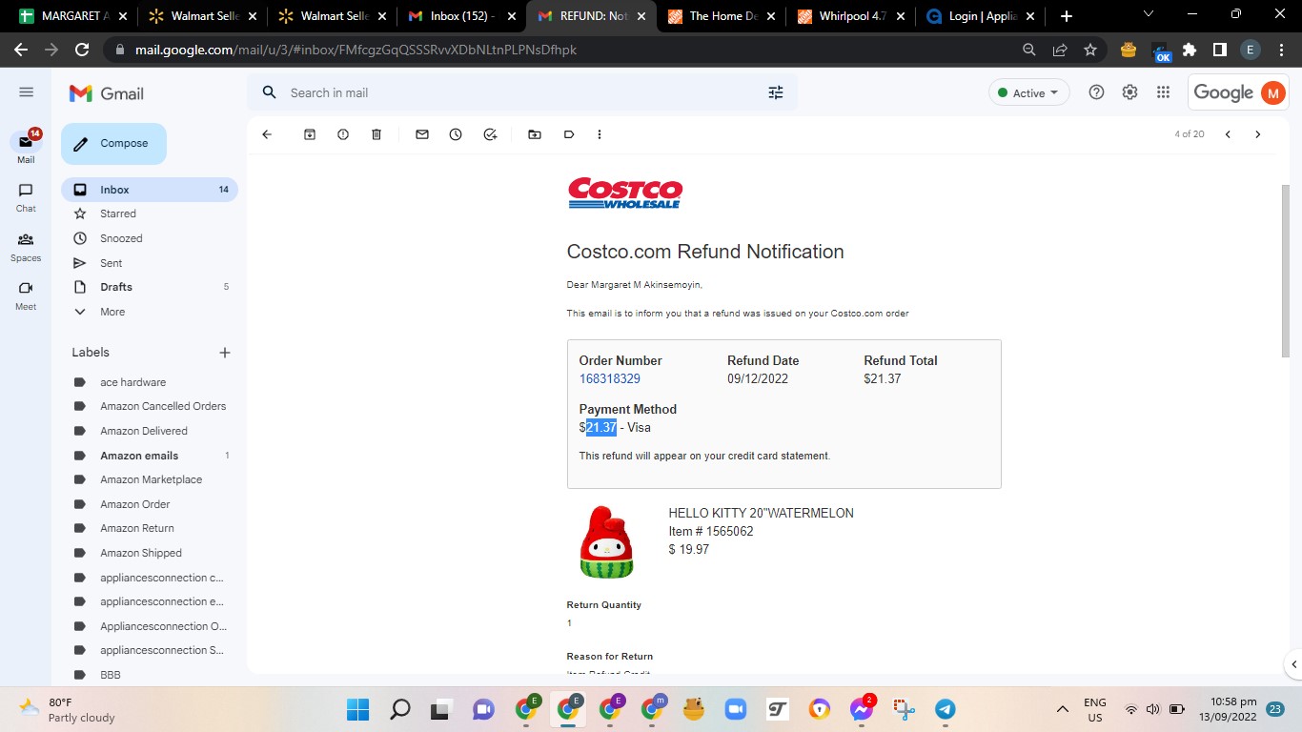1302x732 pixels.
Task: Apply a label using the label icon
Action: pyautogui.click(x=569, y=134)
